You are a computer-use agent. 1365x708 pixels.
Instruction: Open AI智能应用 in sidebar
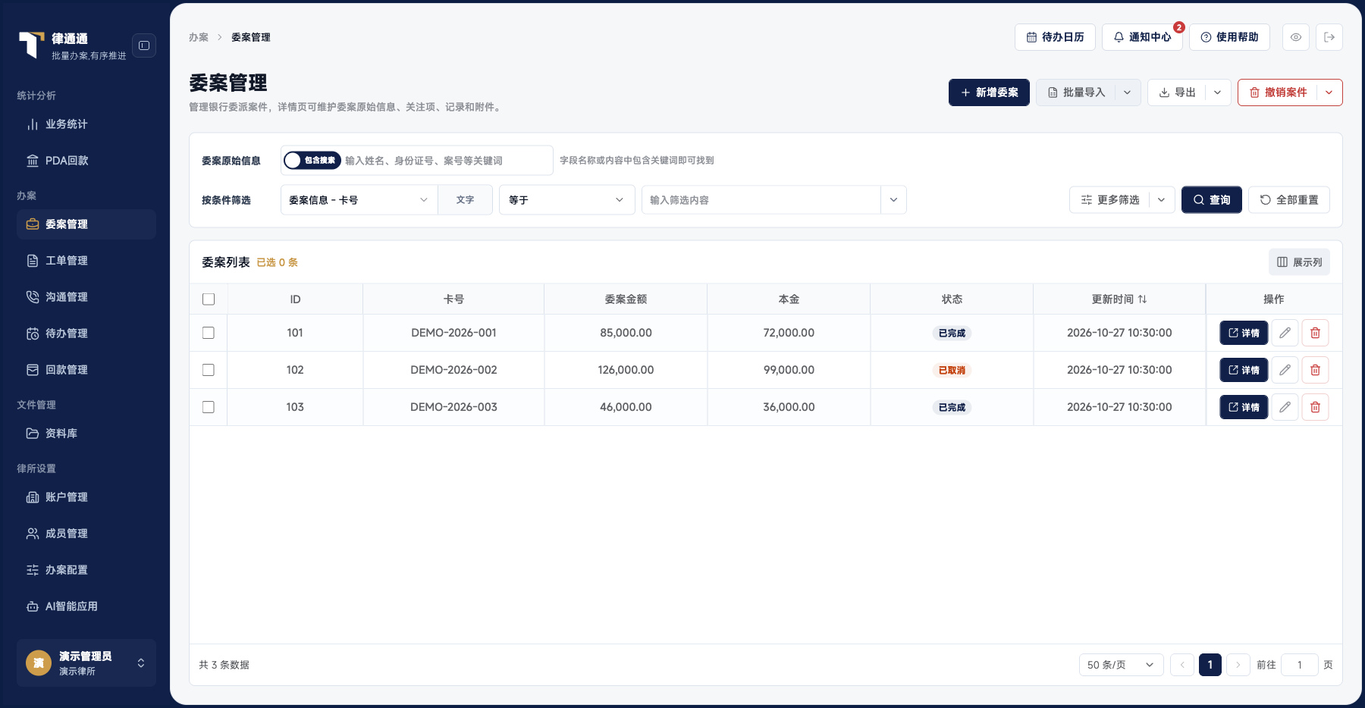click(86, 606)
